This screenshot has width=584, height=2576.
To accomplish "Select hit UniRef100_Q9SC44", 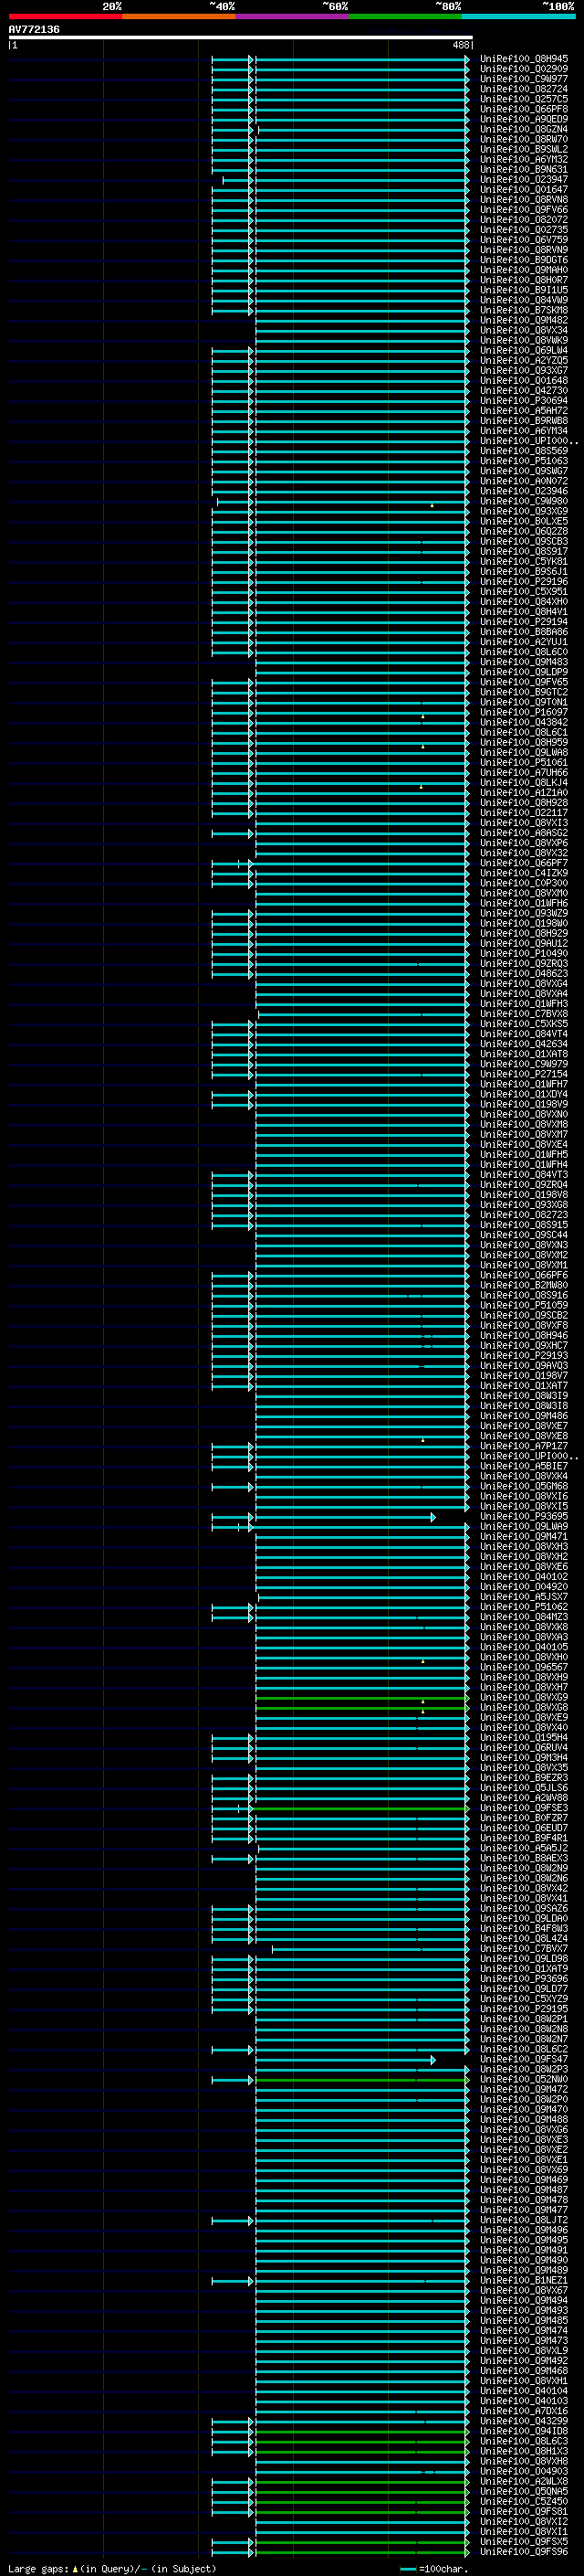I will tap(524, 1235).
